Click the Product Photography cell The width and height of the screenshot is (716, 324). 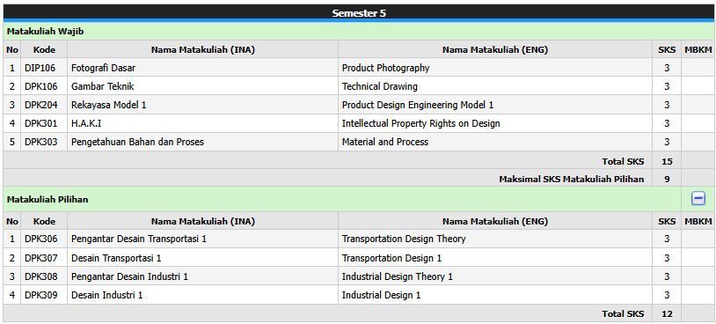coord(495,68)
